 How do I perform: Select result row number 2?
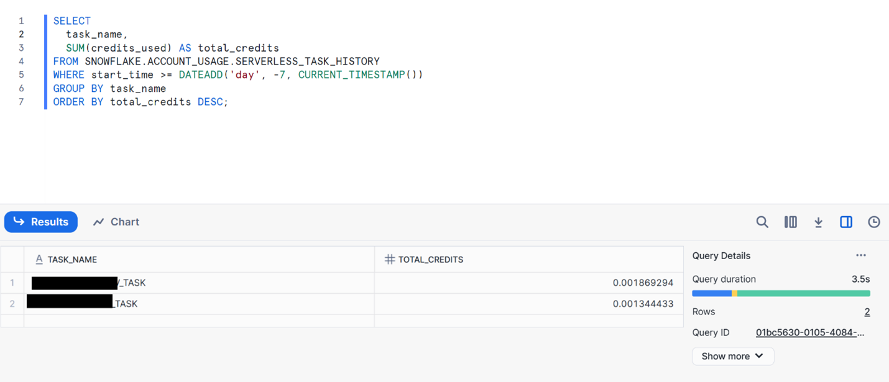pyautogui.click(x=12, y=304)
